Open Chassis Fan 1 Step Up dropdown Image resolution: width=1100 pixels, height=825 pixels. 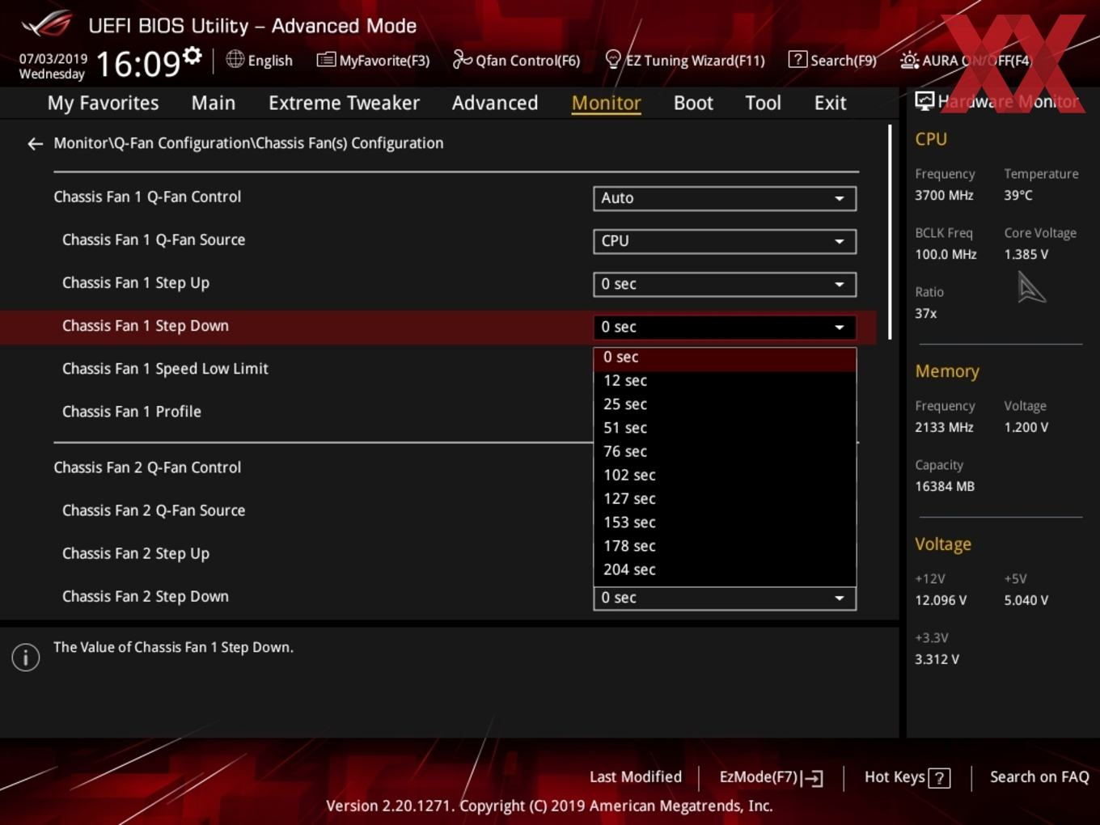pyautogui.click(x=725, y=284)
